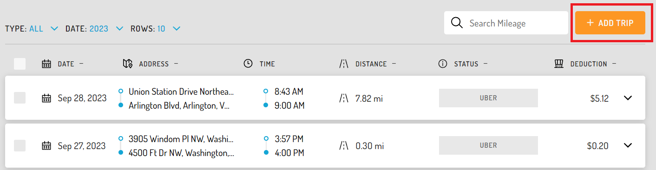
Task: Focus the Search Mileage input field
Action: (506, 23)
